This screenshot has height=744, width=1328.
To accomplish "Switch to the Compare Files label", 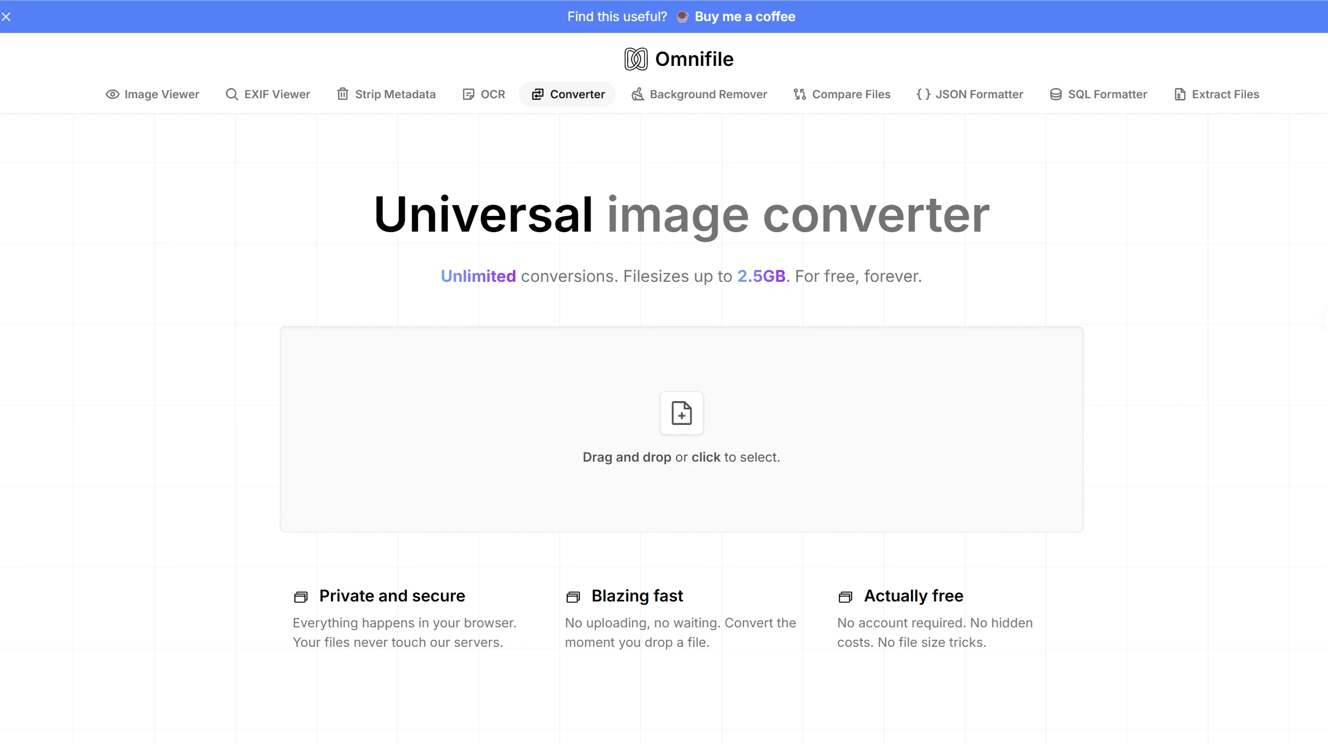I will [x=851, y=94].
